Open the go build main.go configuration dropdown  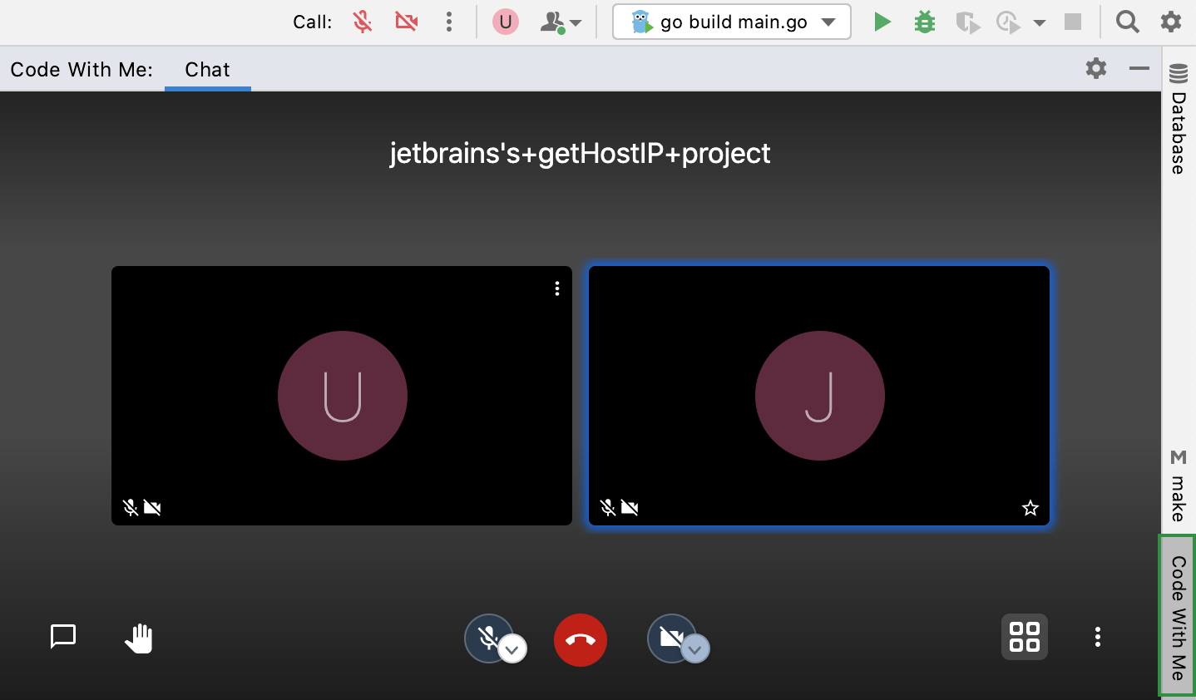coord(828,22)
